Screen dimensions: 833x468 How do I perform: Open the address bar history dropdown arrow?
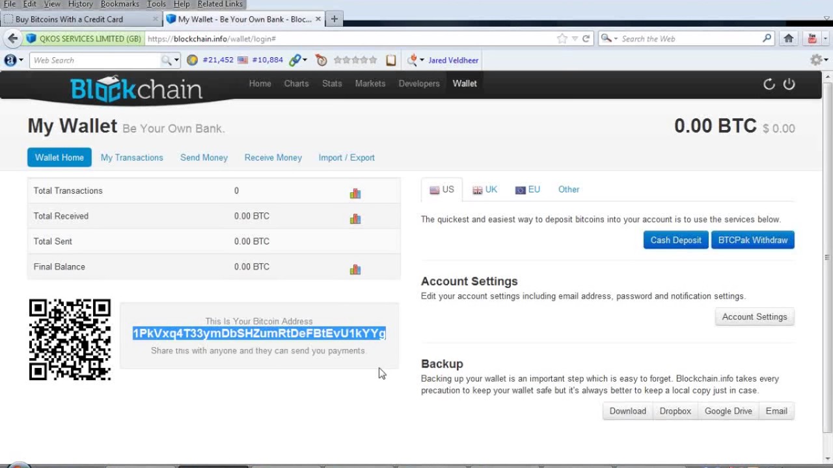coord(575,38)
